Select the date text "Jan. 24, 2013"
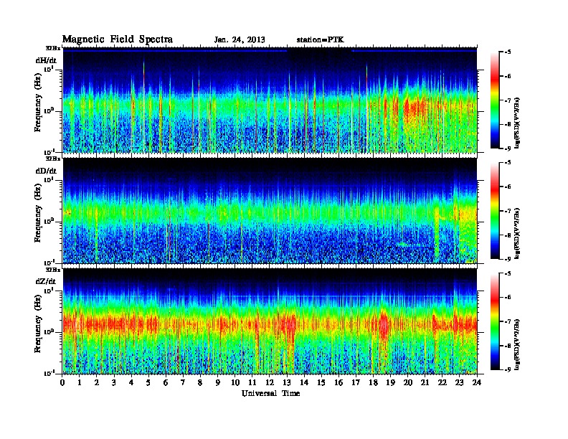 [x=240, y=40]
